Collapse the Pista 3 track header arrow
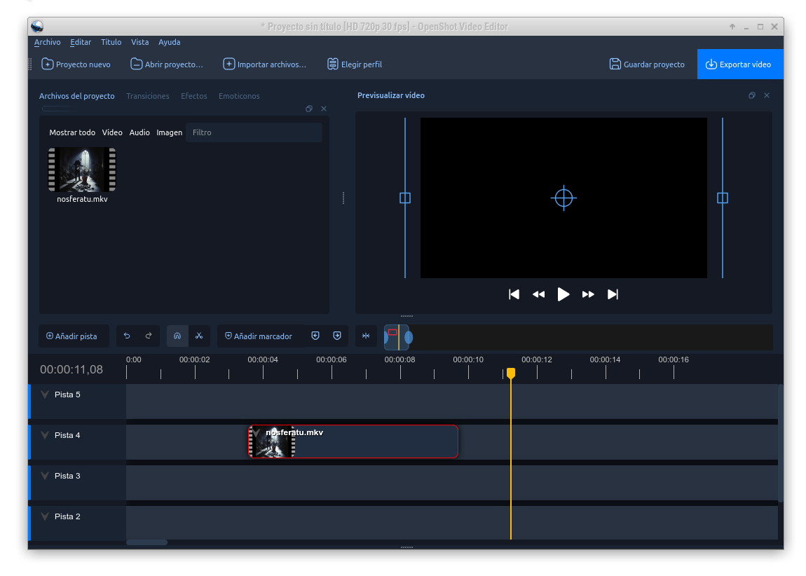 coord(45,476)
